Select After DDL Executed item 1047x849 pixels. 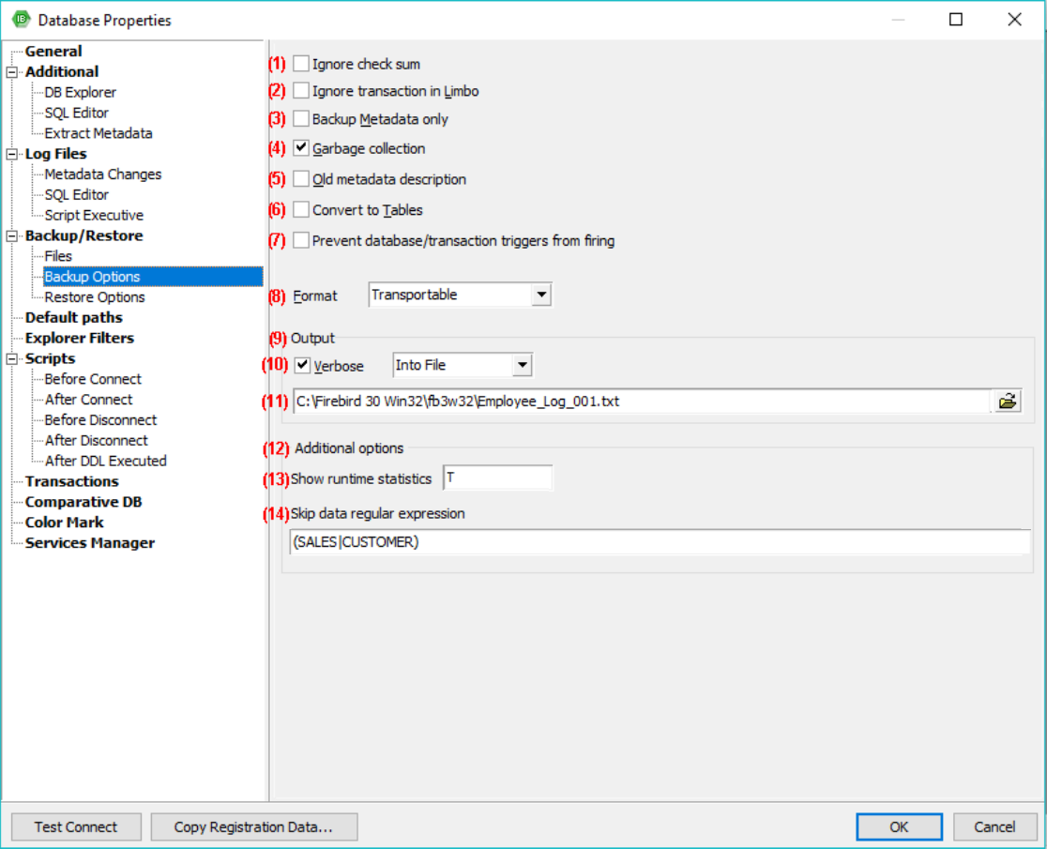pyautogui.click(x=105, y=462)
